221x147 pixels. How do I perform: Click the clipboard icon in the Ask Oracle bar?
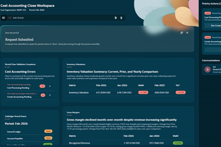click(116, 18)
